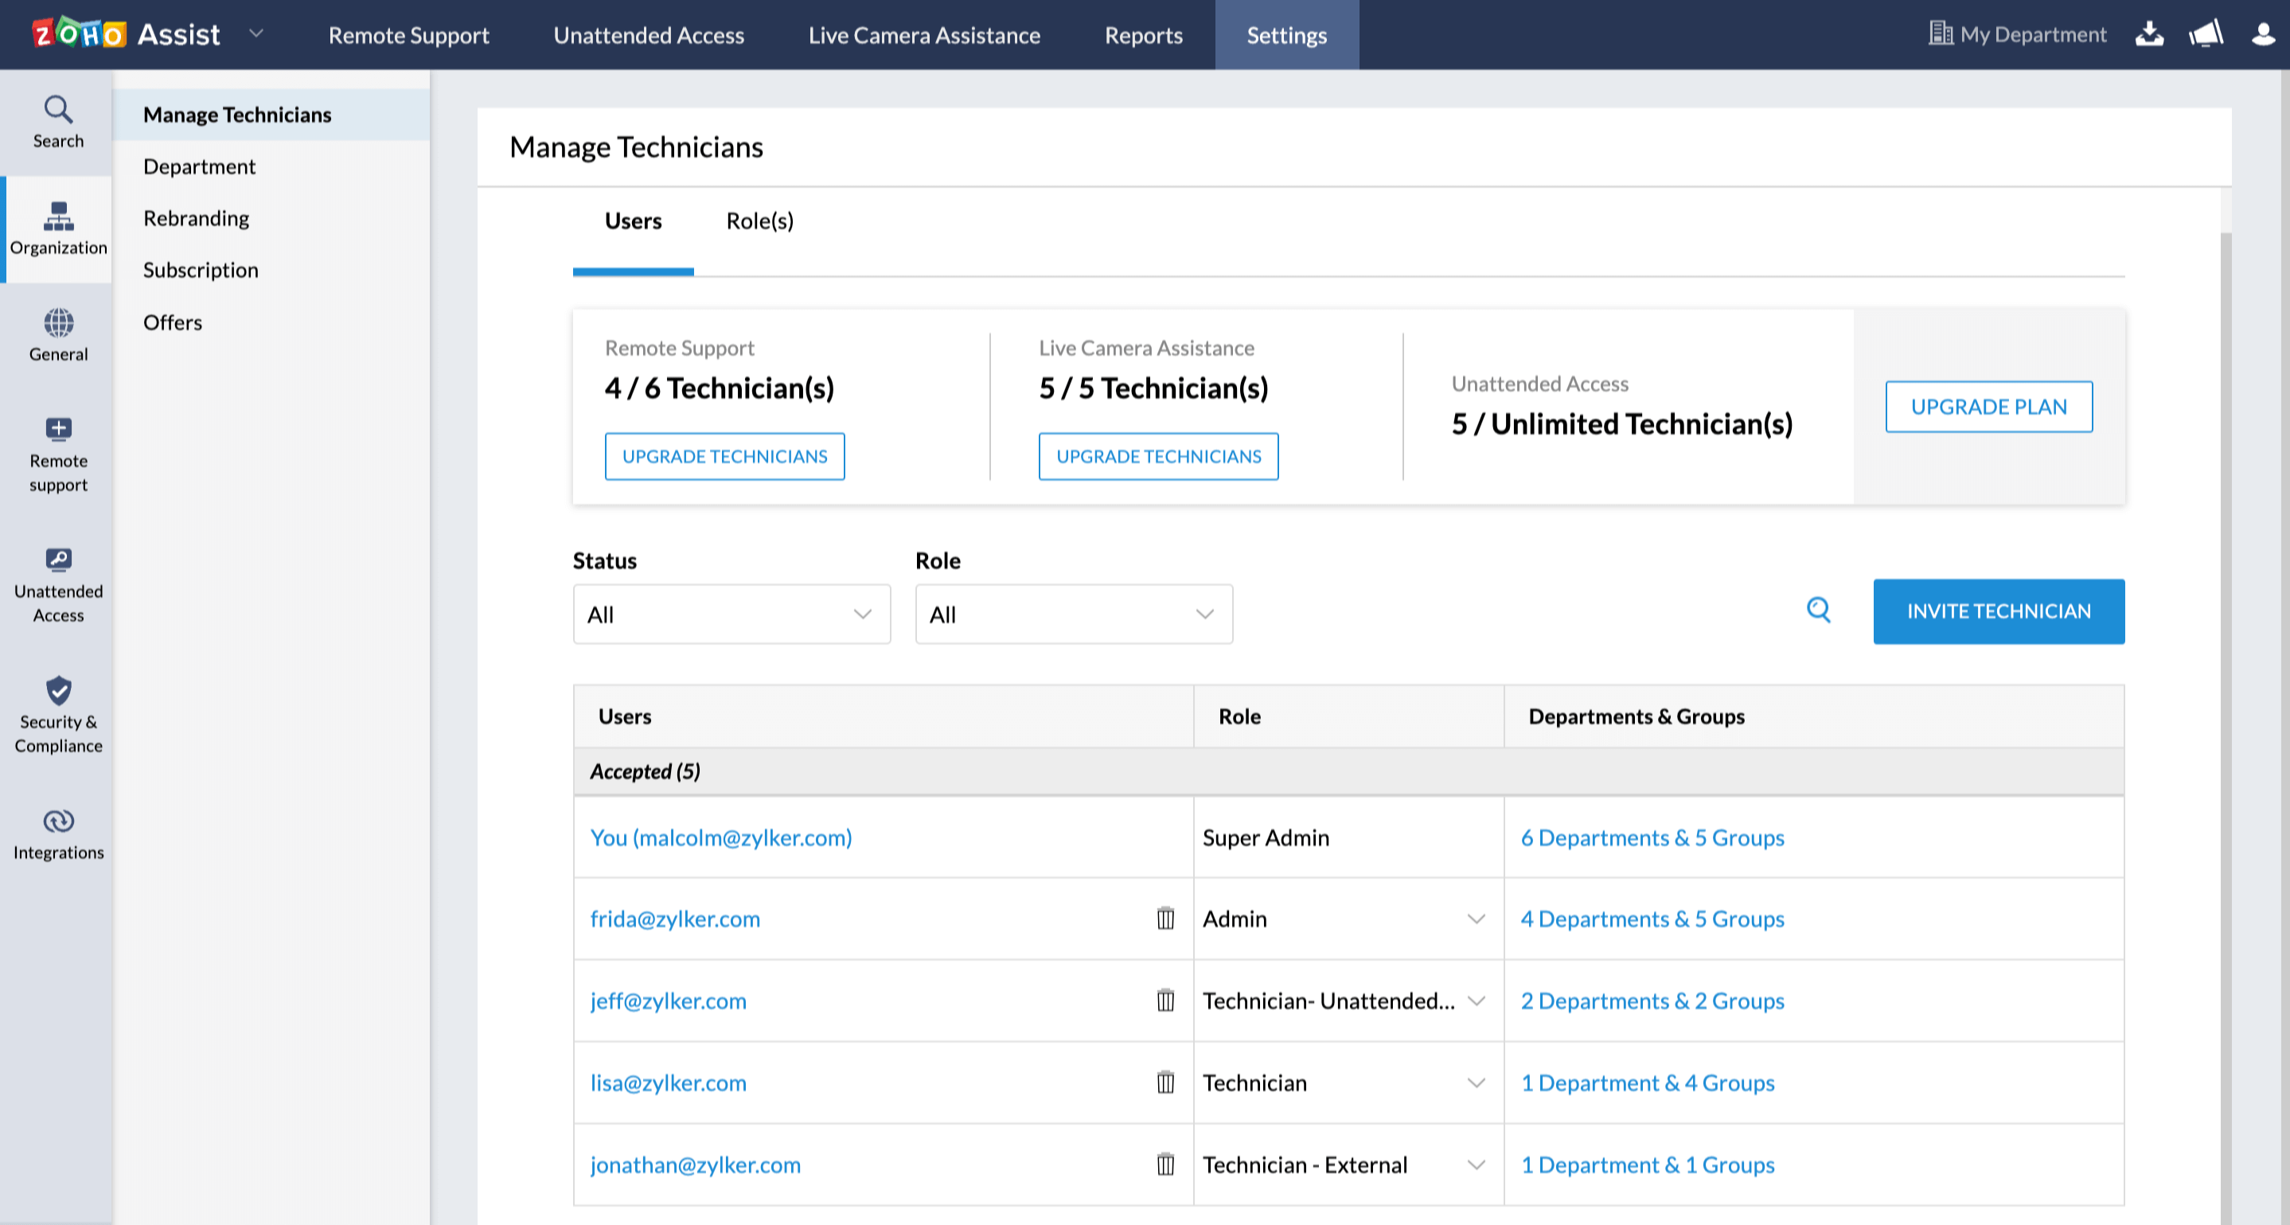Click the INVITE TECHNICIAN button
Screen dimensions: 2290x1225
point(1998,611)
